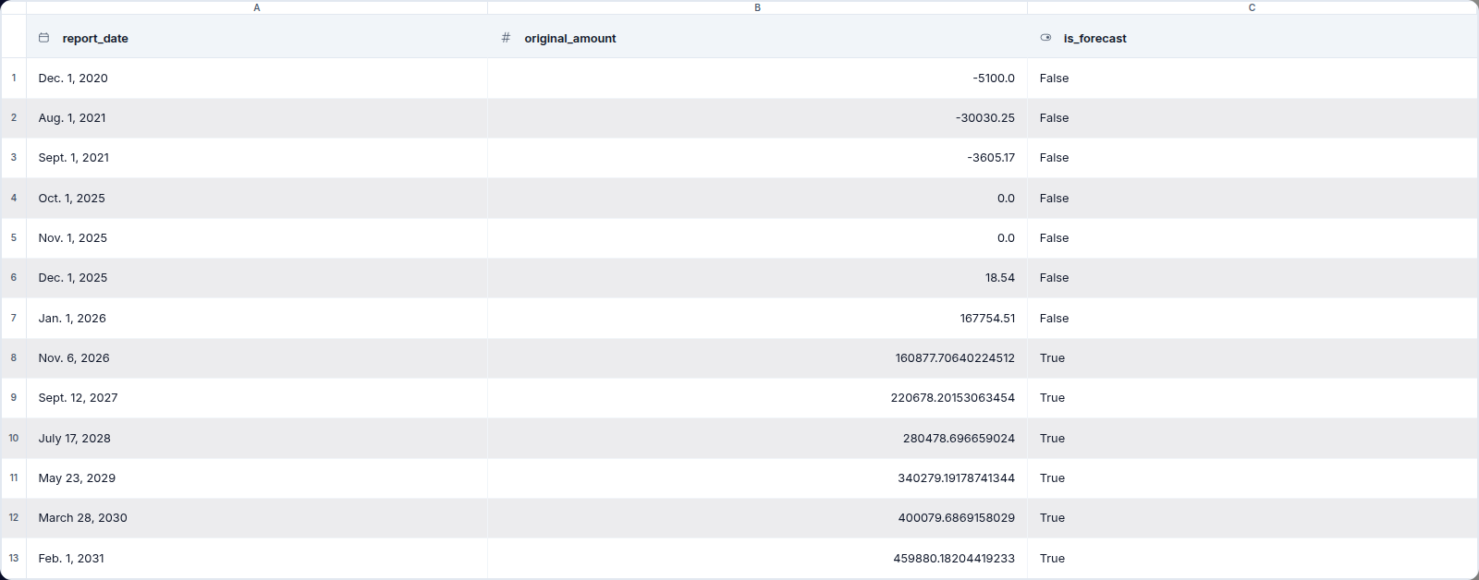The height and width of the screenshot is (580, 1479).
Task: Select column letter B
Action: click(757, 7)
